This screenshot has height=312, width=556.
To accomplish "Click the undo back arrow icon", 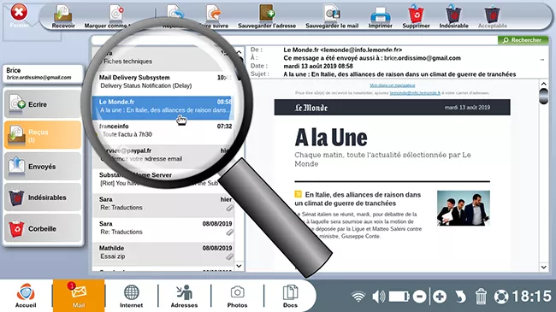I will [460, 297].
